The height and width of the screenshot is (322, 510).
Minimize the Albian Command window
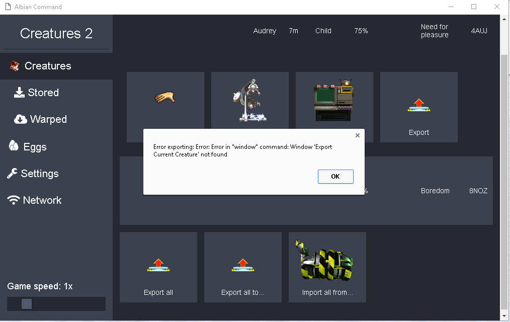point(451,7)
